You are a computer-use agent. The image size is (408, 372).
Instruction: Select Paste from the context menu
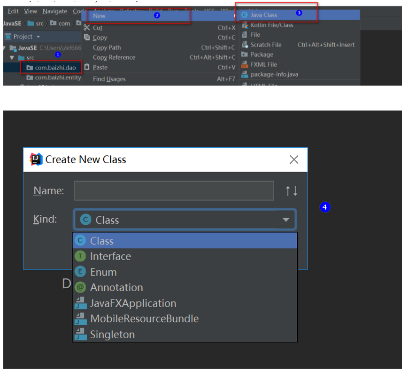(161, 67)
